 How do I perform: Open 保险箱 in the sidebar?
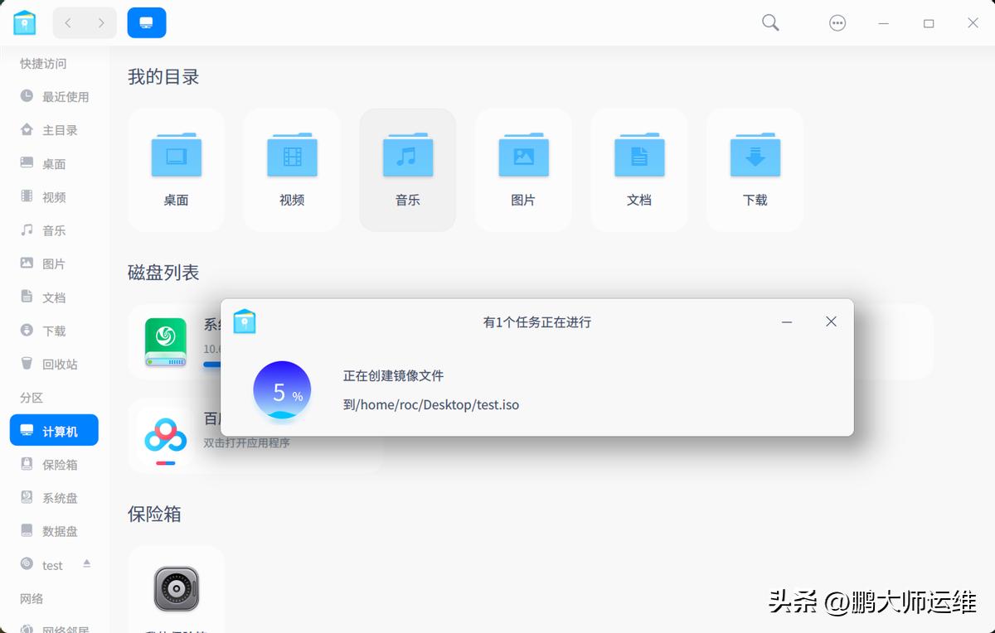pyautogui.click(x=51, y=464)
